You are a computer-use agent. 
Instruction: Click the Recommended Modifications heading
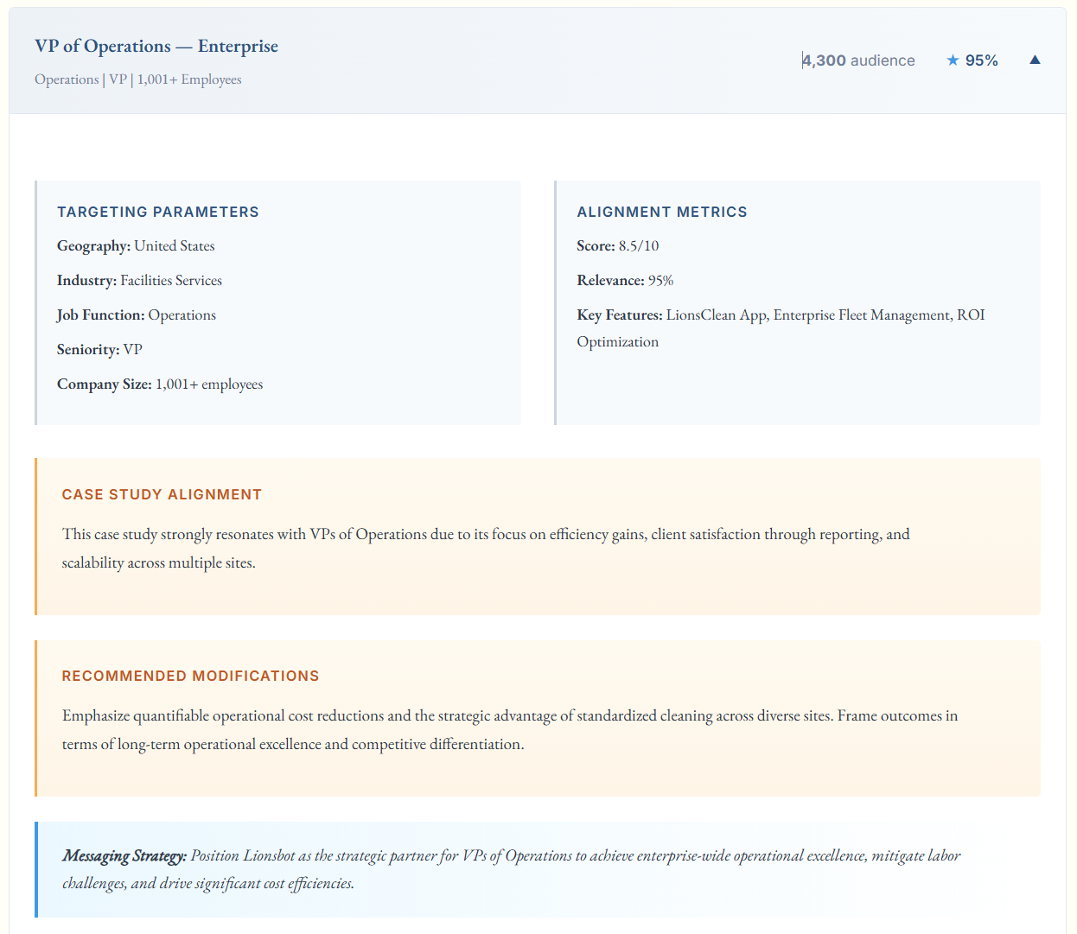(190, 676)
